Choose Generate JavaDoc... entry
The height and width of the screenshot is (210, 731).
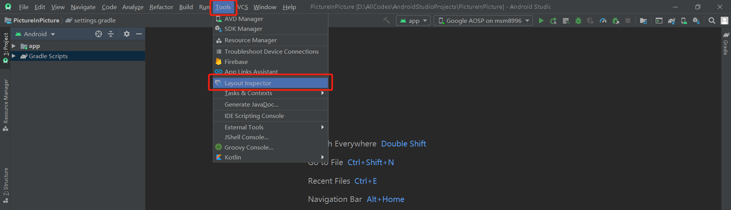pos(270,104)
